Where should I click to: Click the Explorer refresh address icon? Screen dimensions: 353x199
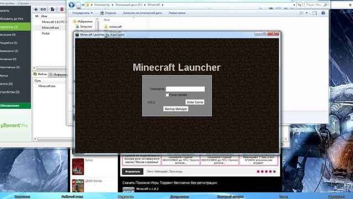pyautogui.click(x=299, y=4)
